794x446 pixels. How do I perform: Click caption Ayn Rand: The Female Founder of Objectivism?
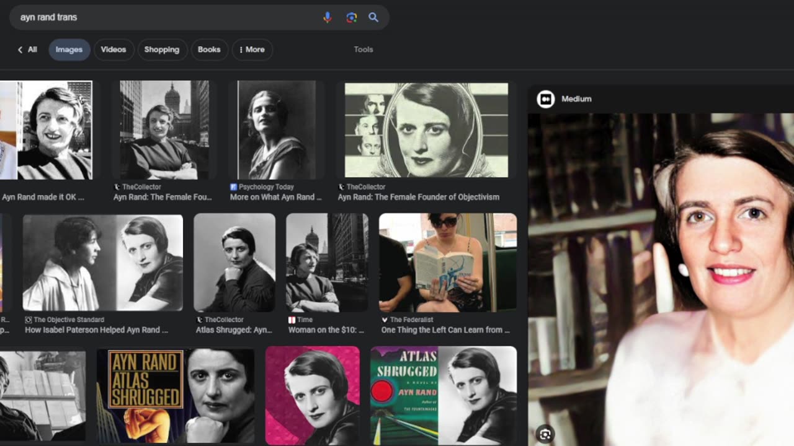pyautogui.click(x=419, y=197)
